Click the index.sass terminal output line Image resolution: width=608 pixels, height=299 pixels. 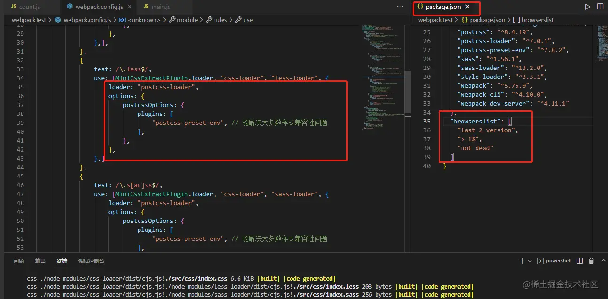(x=250, y=294)
